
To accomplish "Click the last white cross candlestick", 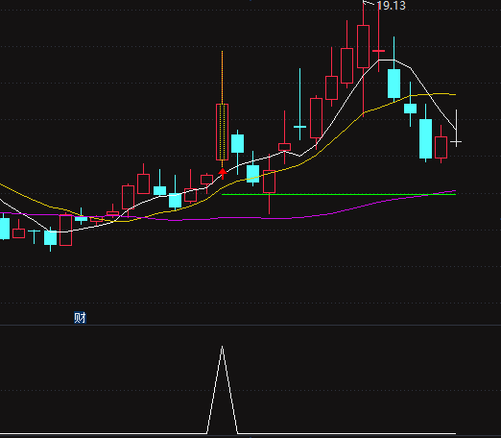I will click(456, 141).
